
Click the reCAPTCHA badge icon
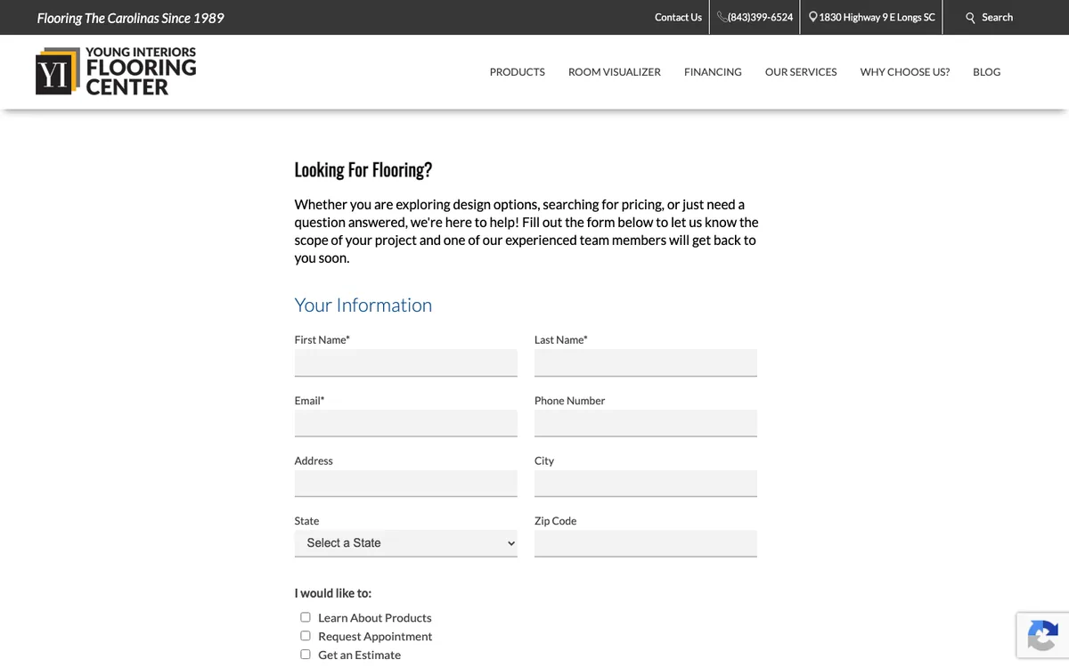[x=1042, y=635]
